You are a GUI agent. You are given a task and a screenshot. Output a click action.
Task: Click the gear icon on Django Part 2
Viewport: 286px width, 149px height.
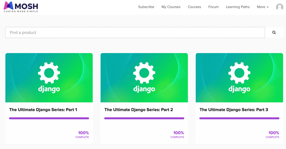click(x=144, y=73)
